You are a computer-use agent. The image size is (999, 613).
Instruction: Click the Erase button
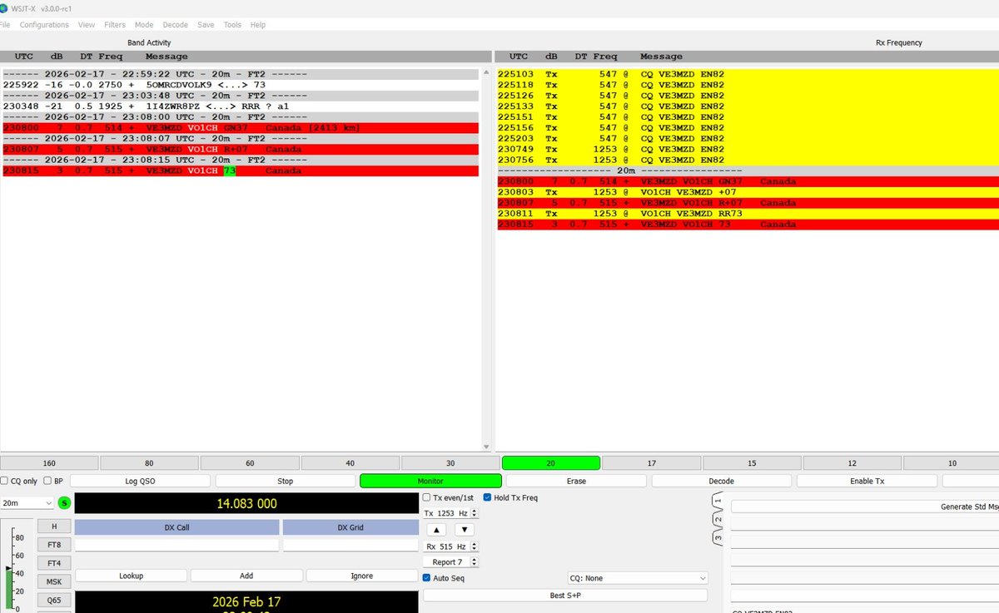tap(576, 481)
